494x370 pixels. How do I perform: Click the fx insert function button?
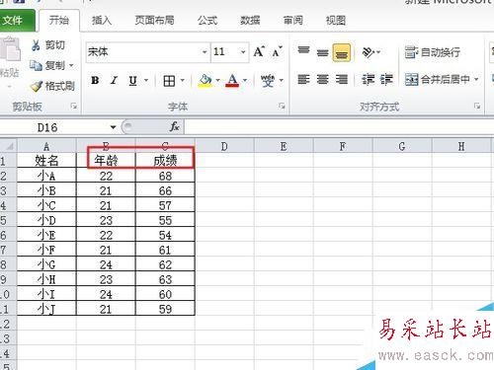[175, 127]
